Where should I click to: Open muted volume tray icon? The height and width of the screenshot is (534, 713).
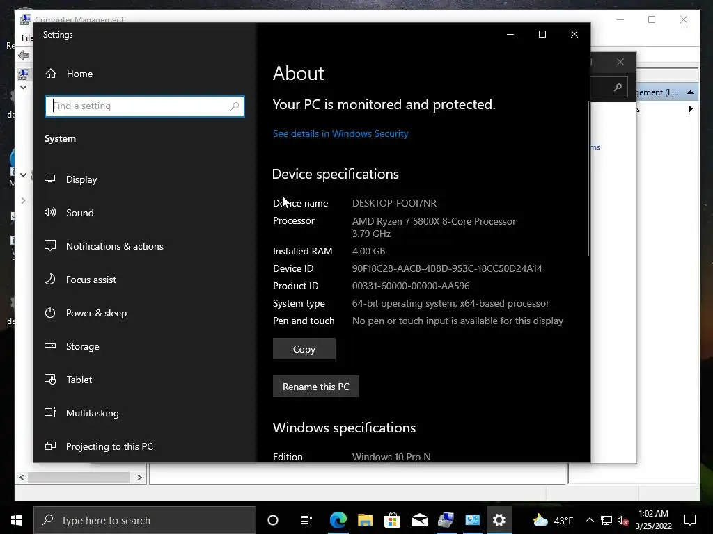tap(622, 520)
